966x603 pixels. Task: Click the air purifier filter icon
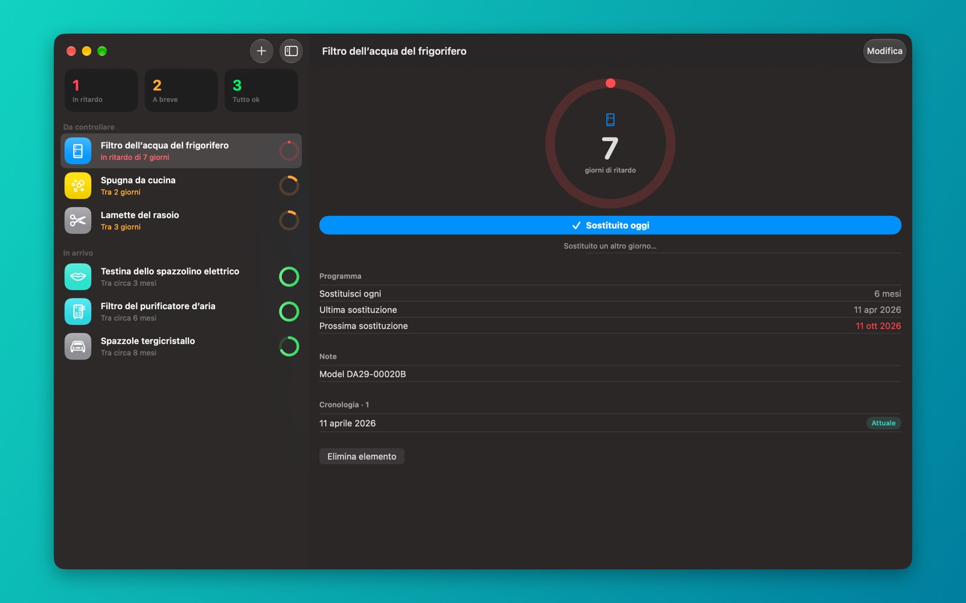point(78,312)
